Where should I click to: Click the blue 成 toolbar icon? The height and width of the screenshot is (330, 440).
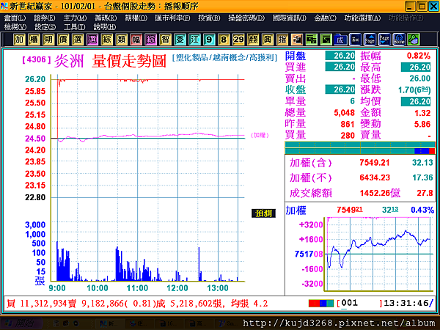coord(340,40)
